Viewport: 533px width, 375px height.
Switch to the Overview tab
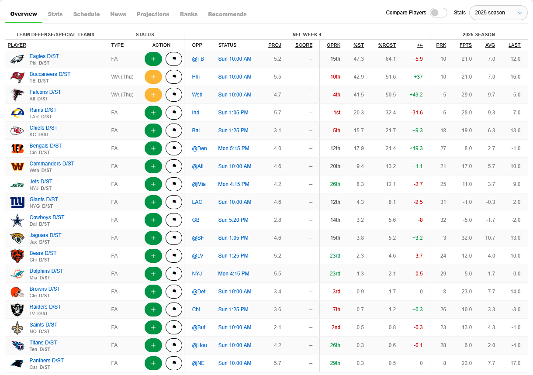click(24, 14)
